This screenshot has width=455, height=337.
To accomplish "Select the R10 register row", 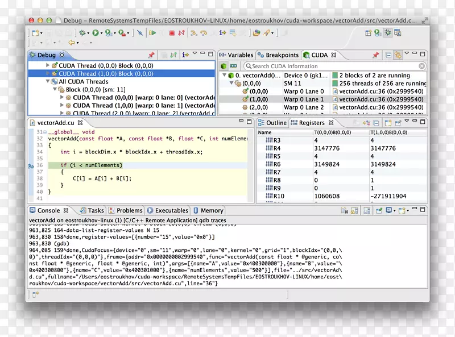I will pos(279,196).
